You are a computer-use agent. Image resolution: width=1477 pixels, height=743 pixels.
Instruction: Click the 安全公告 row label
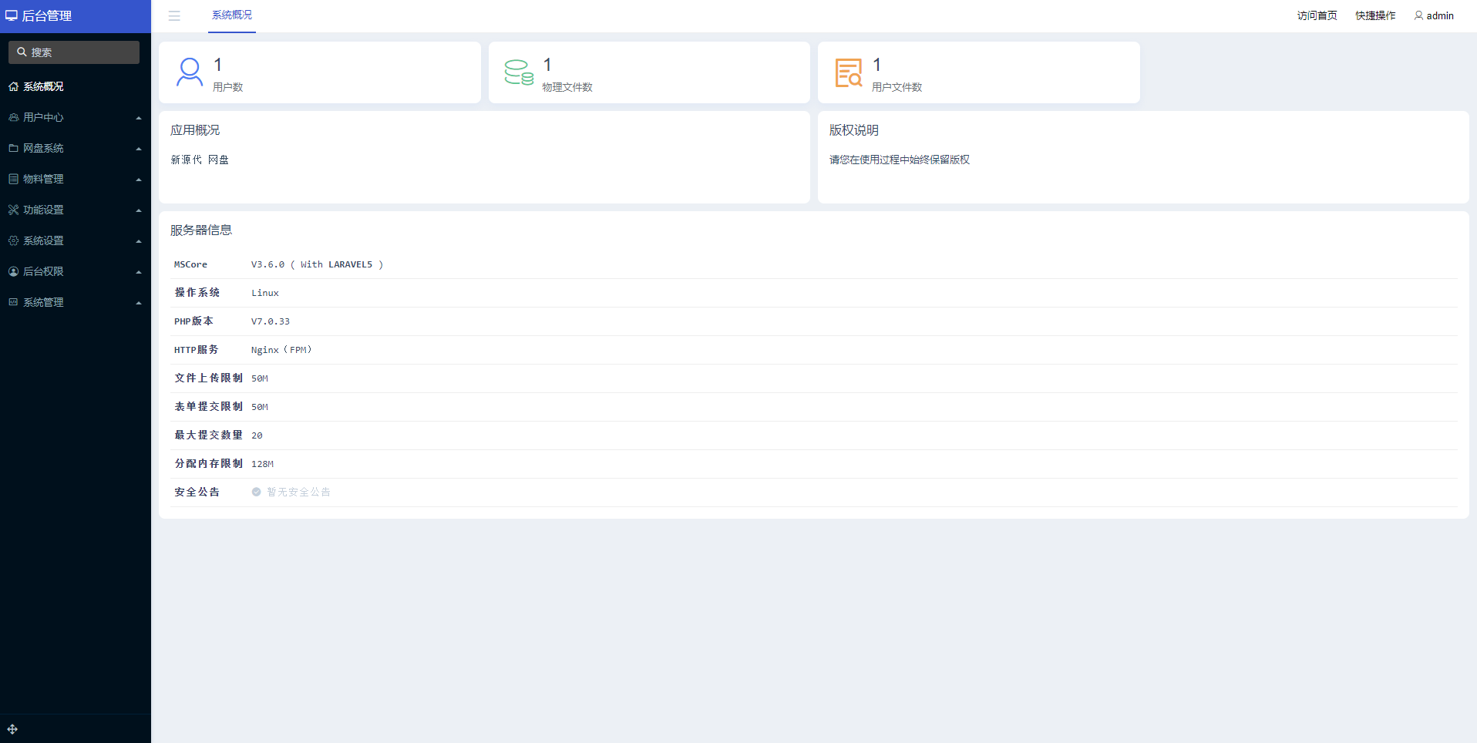[197, 492]
